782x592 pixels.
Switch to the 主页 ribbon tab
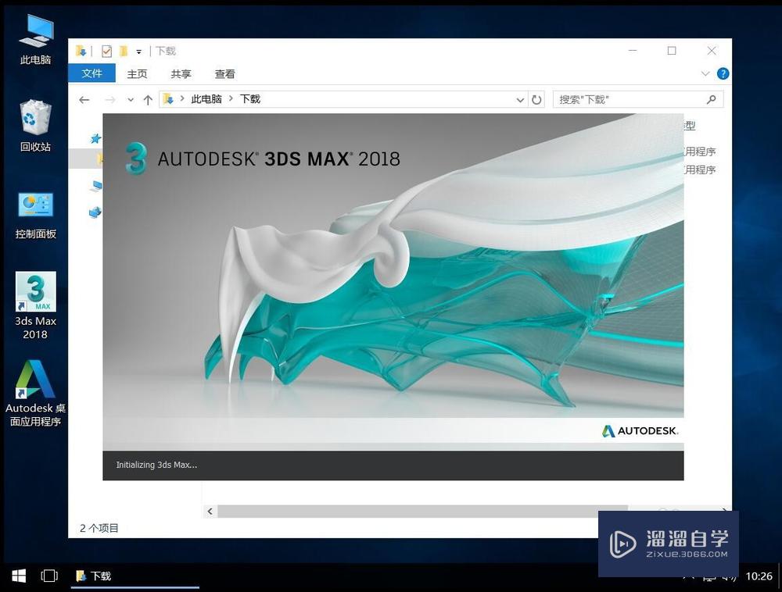point(137,74)
